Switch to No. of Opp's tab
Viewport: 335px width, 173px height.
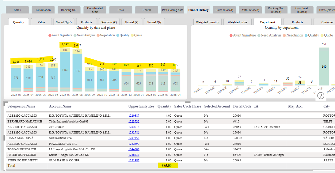click(64, 22)
